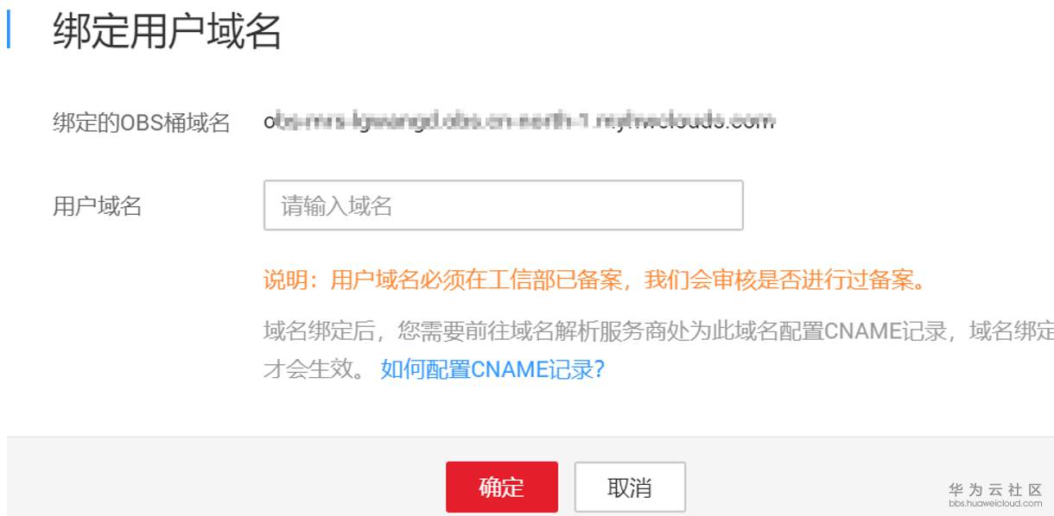Click the blue accent bar beside the title
1054x516 pixels.
point(9,31)
